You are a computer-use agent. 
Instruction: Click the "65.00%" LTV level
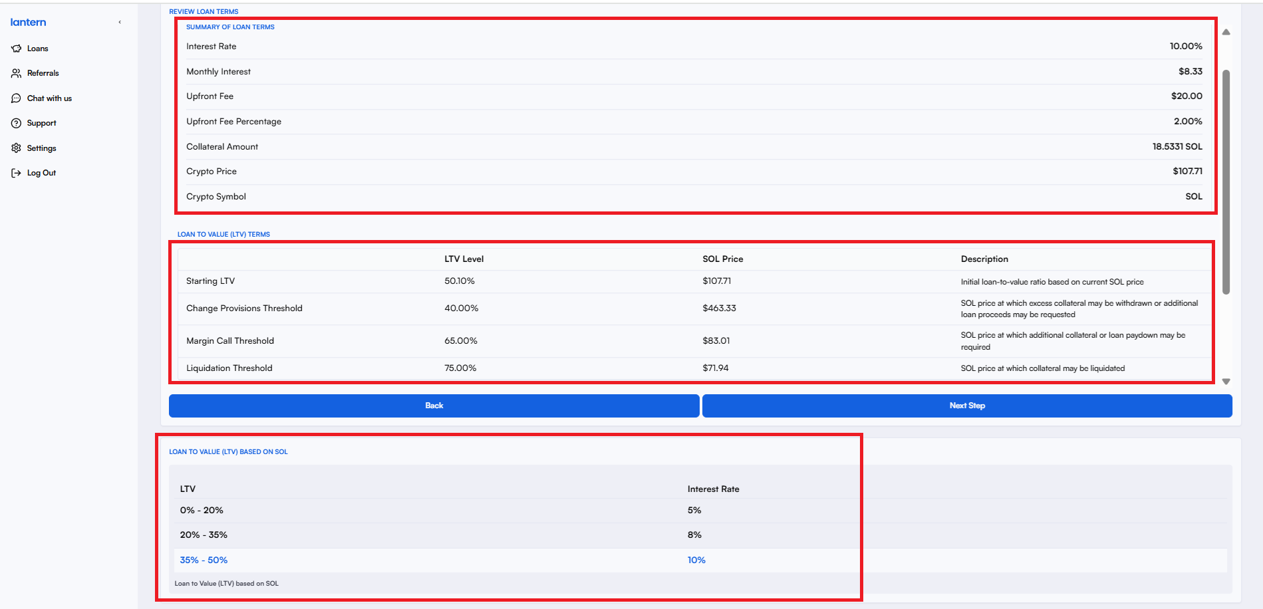[x=461, y=341]
